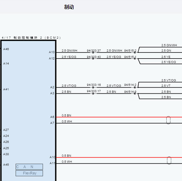Image resolution: width=182 pixels, height=181 pixels.
Task: Click the CAN box in BCM2 module
Action: 29,167
